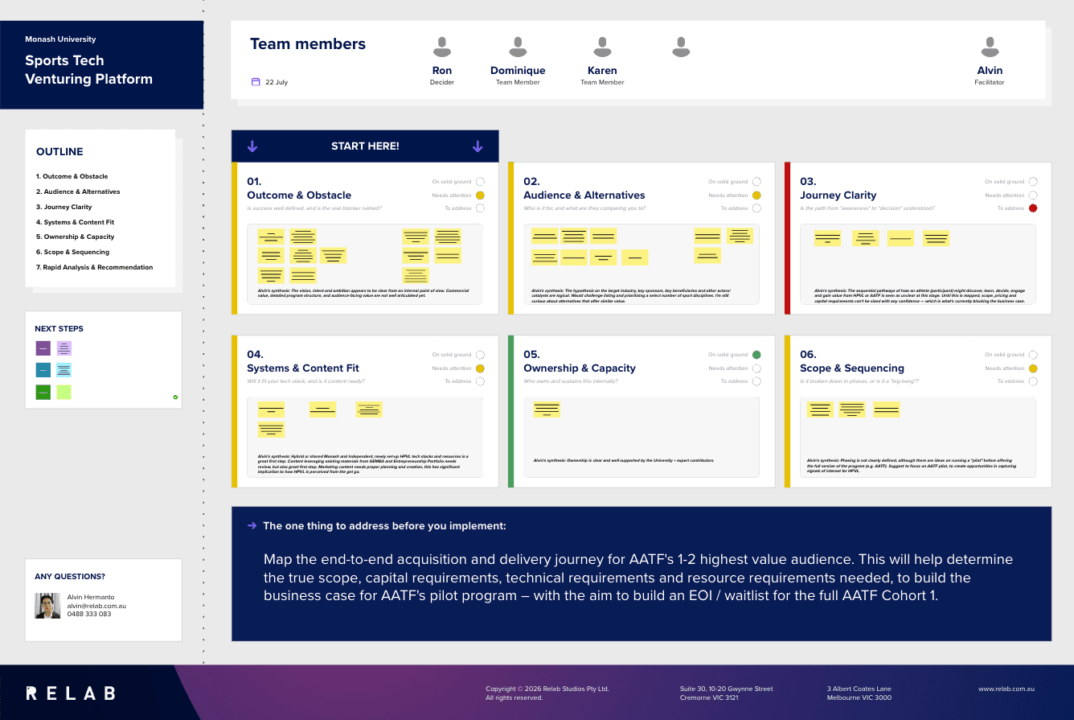Click the '04. Systems & Content Fit' card title

pyautogui.click(x=303, y=361)
